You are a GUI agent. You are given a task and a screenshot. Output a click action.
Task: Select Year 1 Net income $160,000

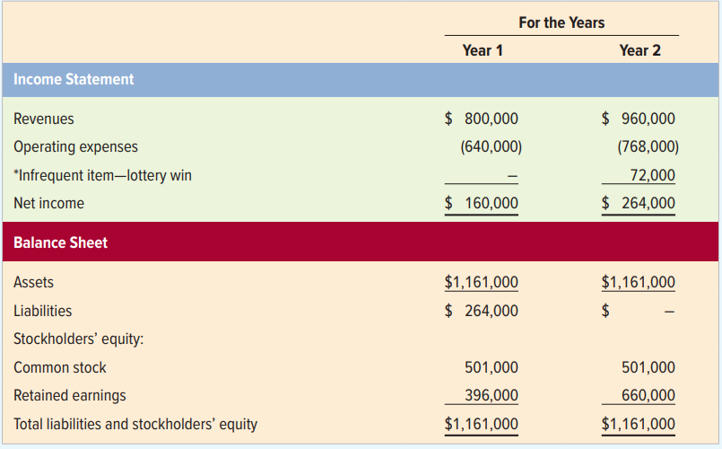point(481,203)
